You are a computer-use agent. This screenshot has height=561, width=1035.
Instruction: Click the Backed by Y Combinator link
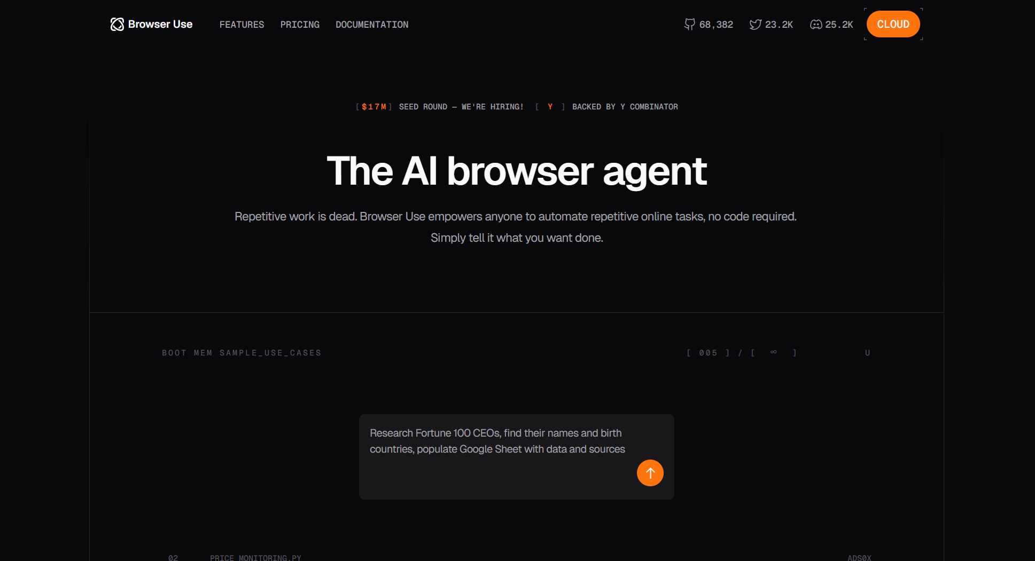pyautogui.click(x=625, y=107)
